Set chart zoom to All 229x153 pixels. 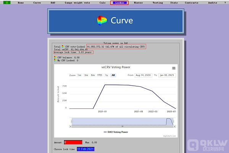pyautogui.click(x=113, y=75)
